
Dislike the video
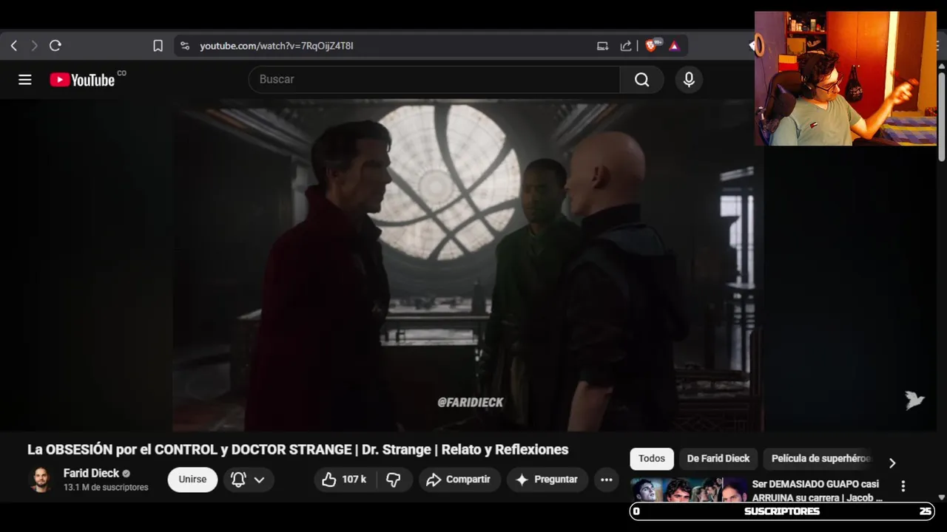pyautogui.click(x=394, y=480)
